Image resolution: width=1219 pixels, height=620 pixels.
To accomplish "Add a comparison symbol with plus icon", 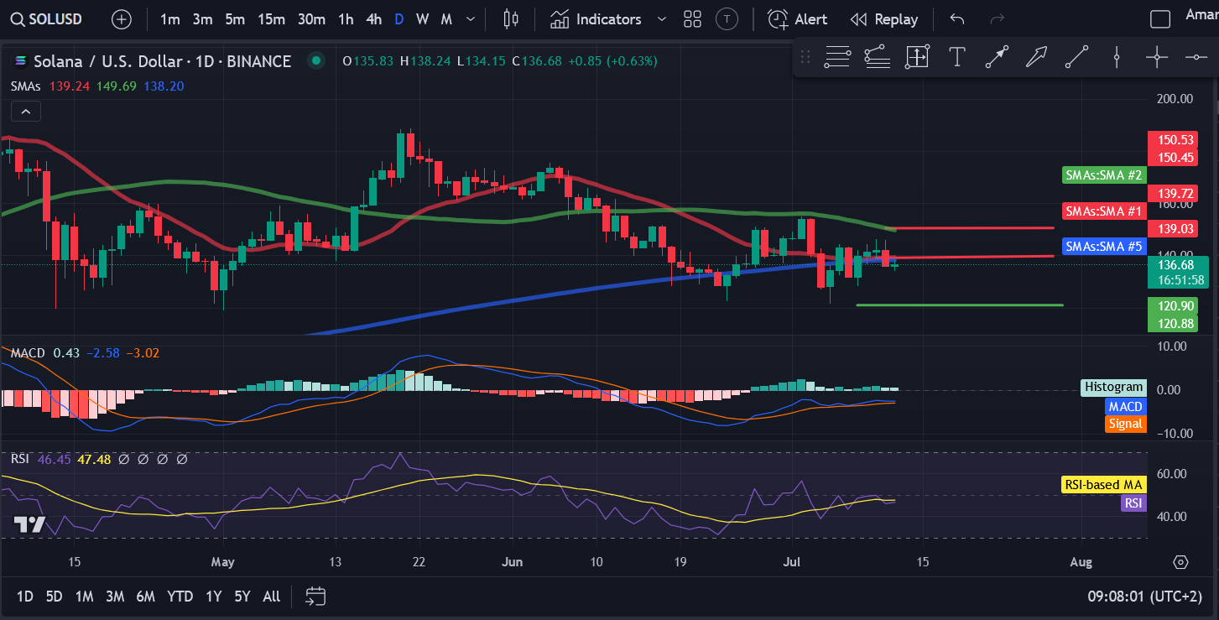I will (x=122, y=18).
